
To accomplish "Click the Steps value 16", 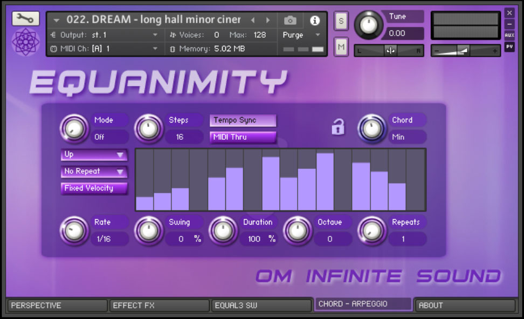I will point(184,137).
